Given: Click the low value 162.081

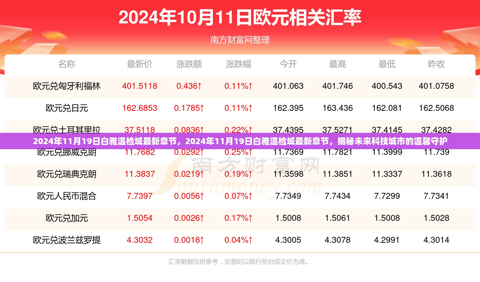Looking at the screenshot, I should pyautogui.click(x=387, y=108).
